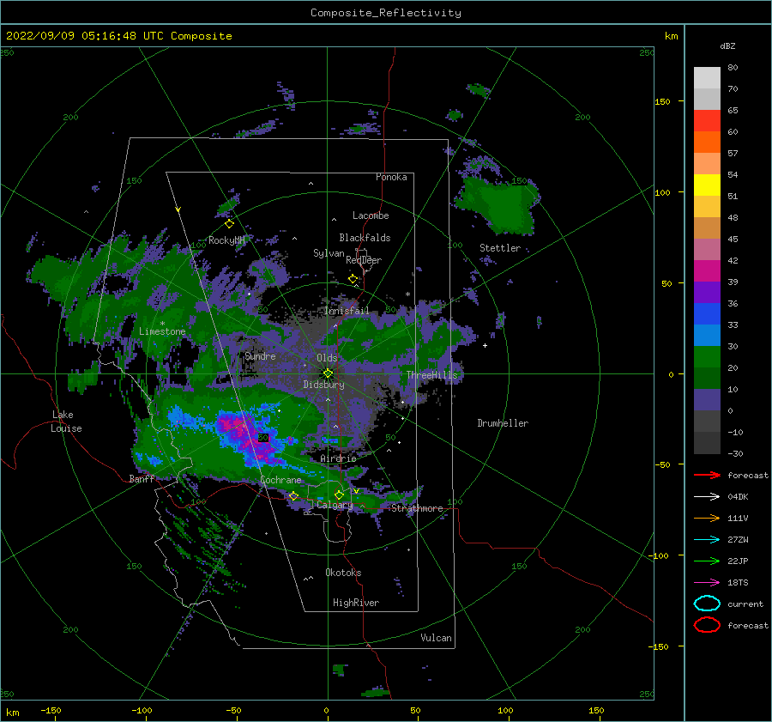Click the cyan current ellipse icon

(x=707, y=604)
